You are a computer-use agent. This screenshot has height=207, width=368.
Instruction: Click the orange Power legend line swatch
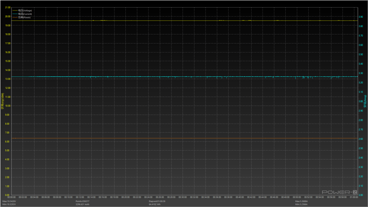[x=15, y=17]
